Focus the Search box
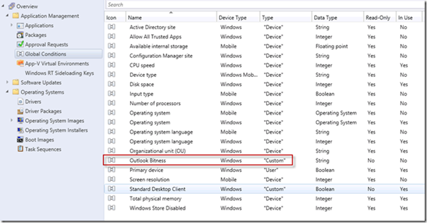 click(x=264, y=5)
